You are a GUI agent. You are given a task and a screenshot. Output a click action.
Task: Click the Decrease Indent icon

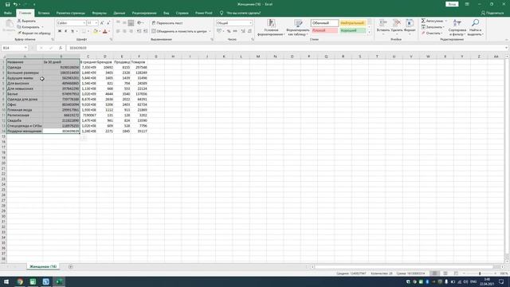139,31
